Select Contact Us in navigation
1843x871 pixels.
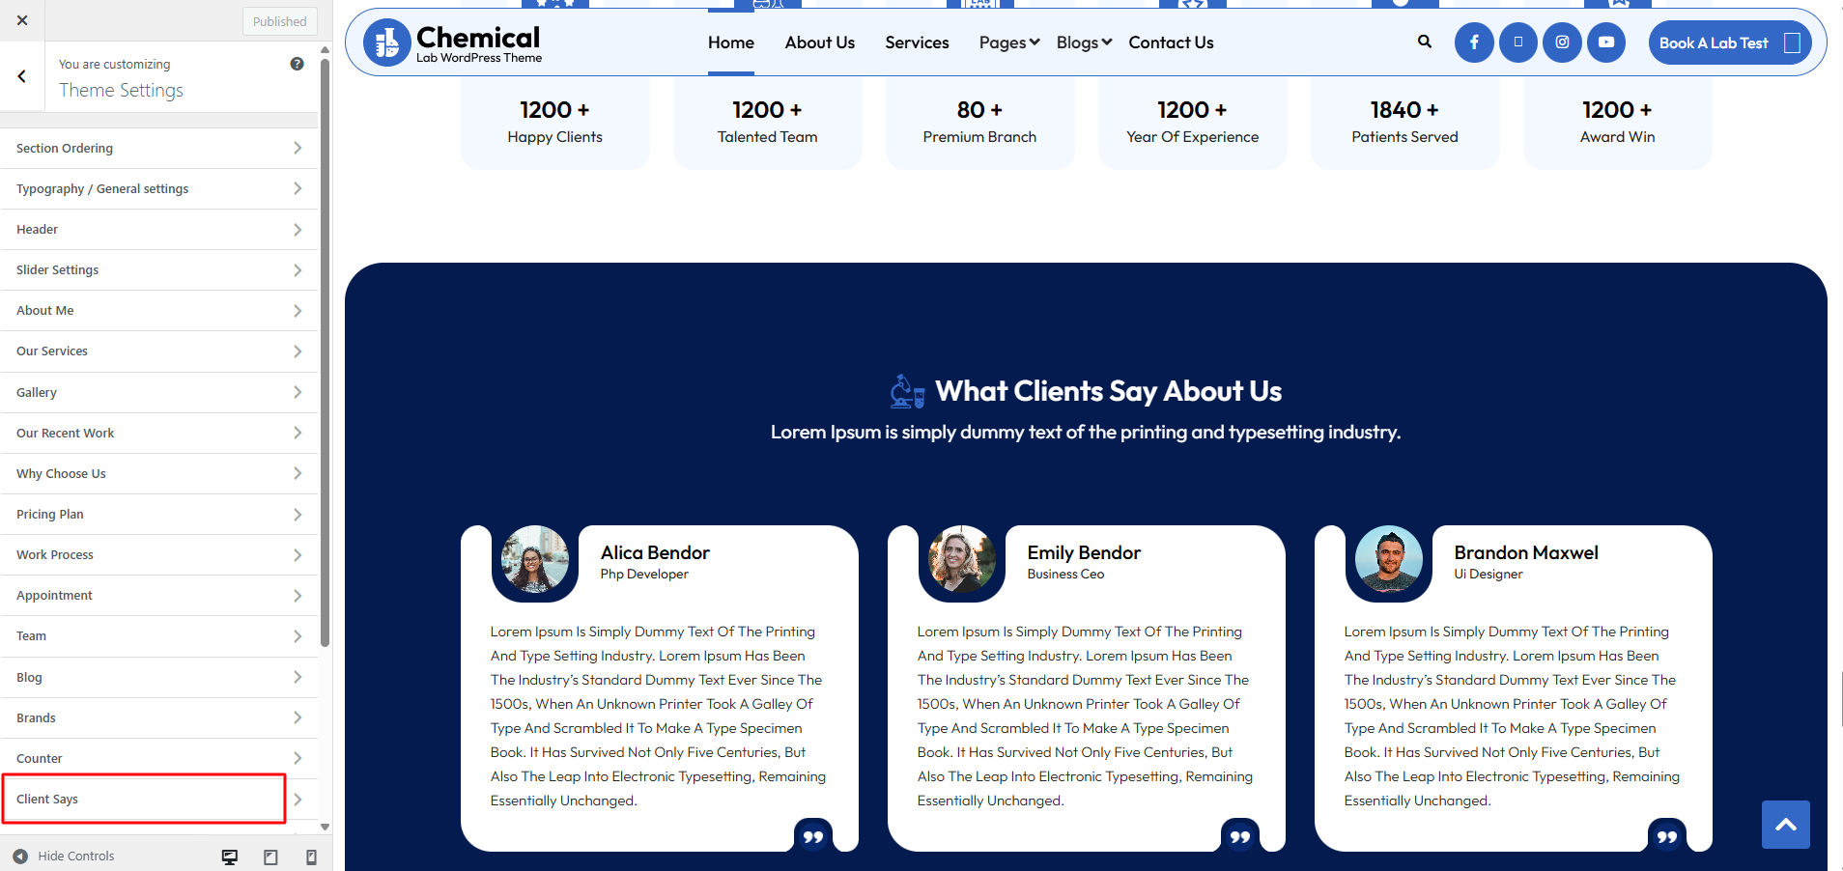(x=1171, y=42)
